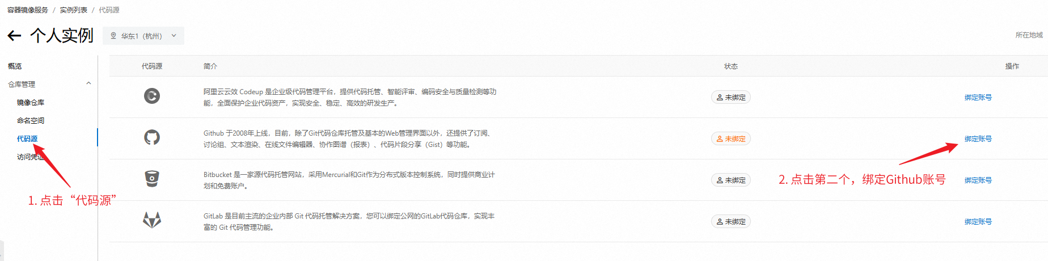Click the 未绑定 status badge for GitLab
Viewport: 1048px width, 261px height.
coord(730,222)
